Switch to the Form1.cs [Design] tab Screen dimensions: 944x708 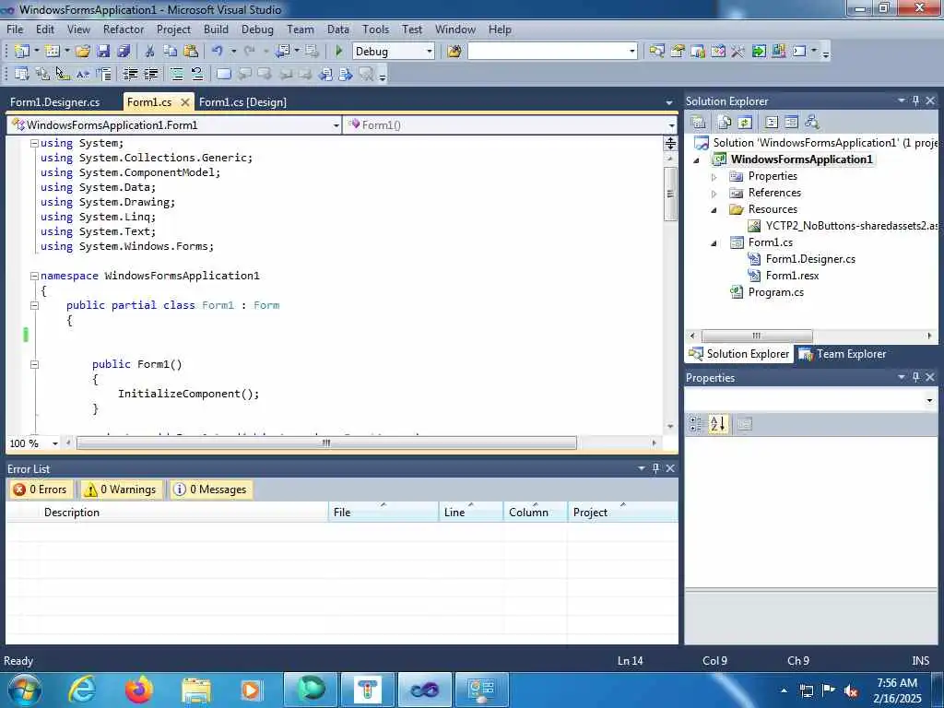pyautogui.click(x=242, y=102)
